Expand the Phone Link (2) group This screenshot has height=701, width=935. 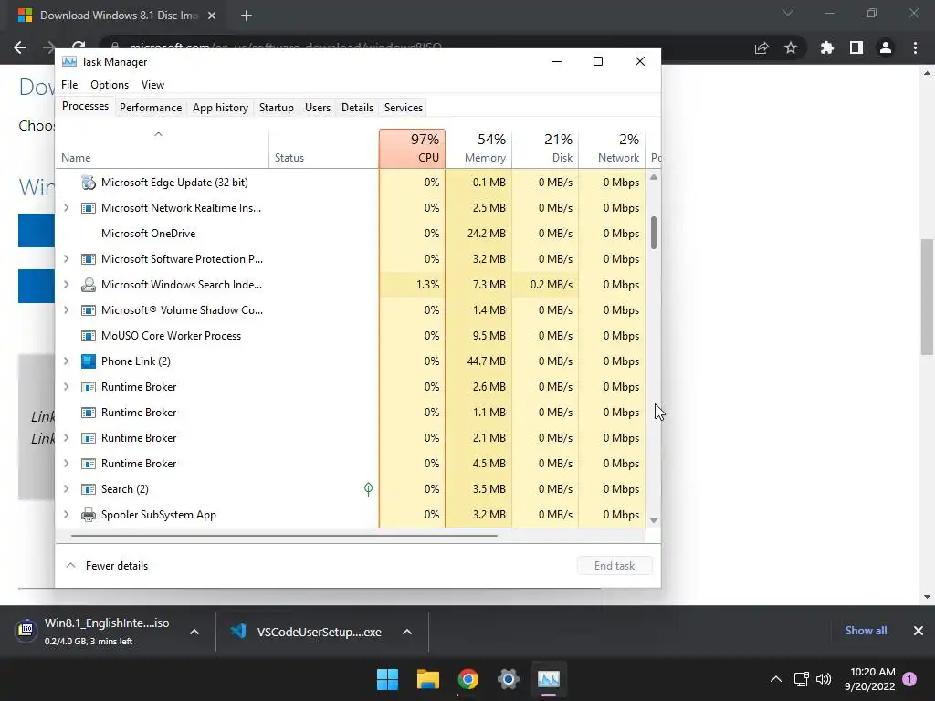66,361
